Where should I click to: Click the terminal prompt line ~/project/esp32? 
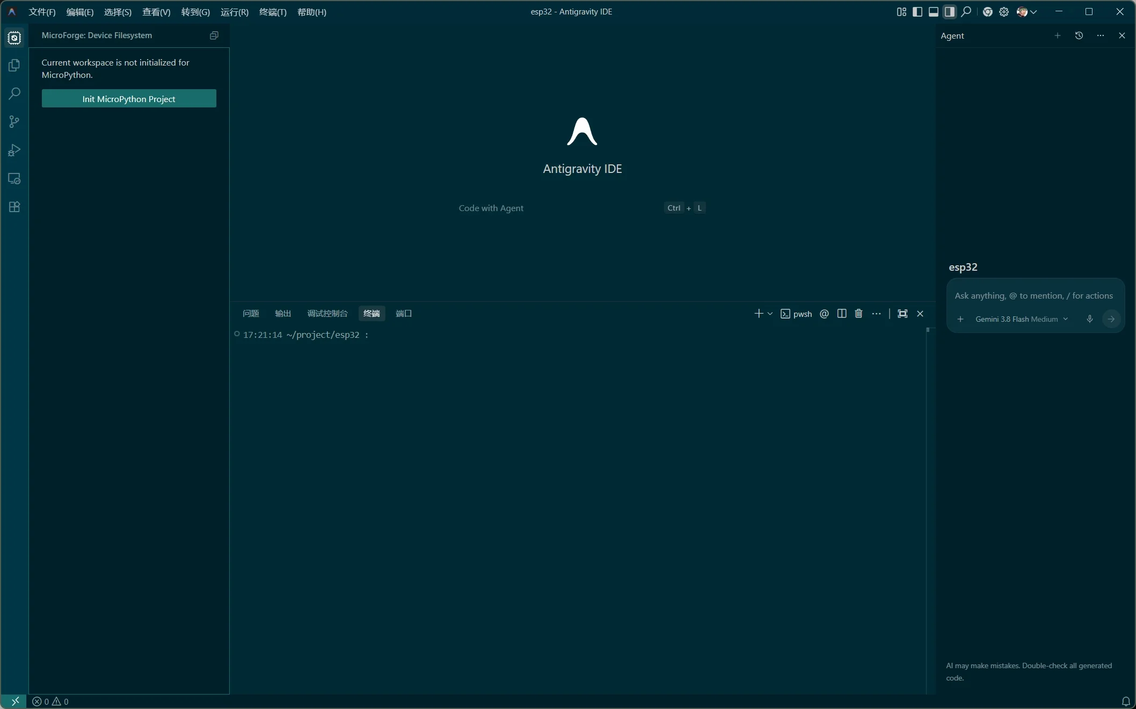(305, 335)
